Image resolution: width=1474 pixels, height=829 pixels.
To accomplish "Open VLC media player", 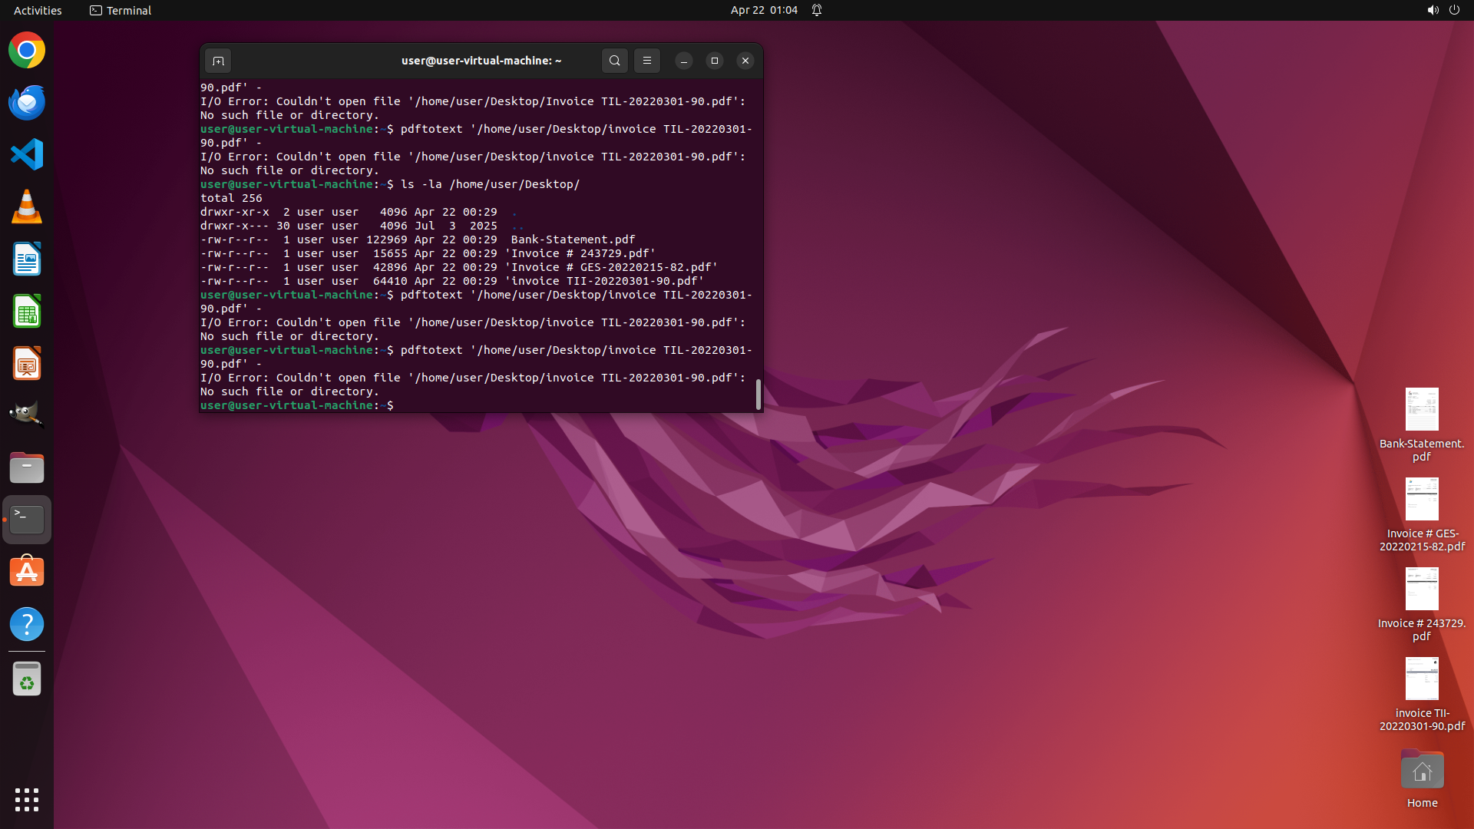I will coord(27,207).
